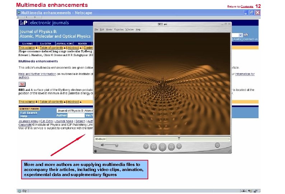The image size is (285, 194).
Task: Pause the BB3.avi movie
Action: [x=162, y=147]
